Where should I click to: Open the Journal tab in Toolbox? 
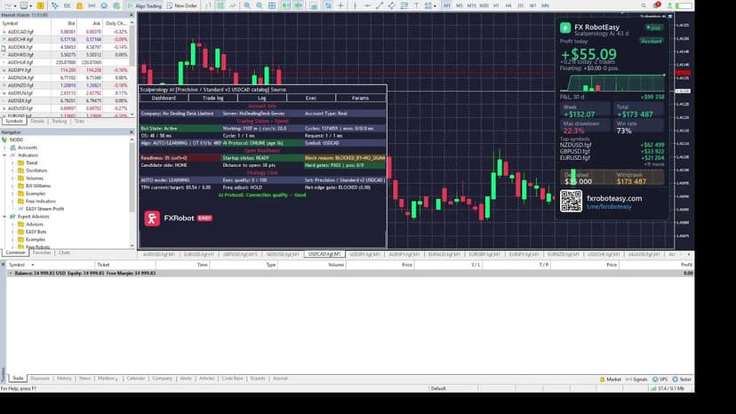(x=280, y=378)
